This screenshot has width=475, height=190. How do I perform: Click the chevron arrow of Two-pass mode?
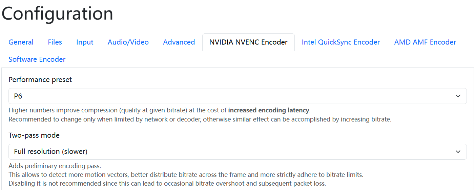click(x=458, y=152)
